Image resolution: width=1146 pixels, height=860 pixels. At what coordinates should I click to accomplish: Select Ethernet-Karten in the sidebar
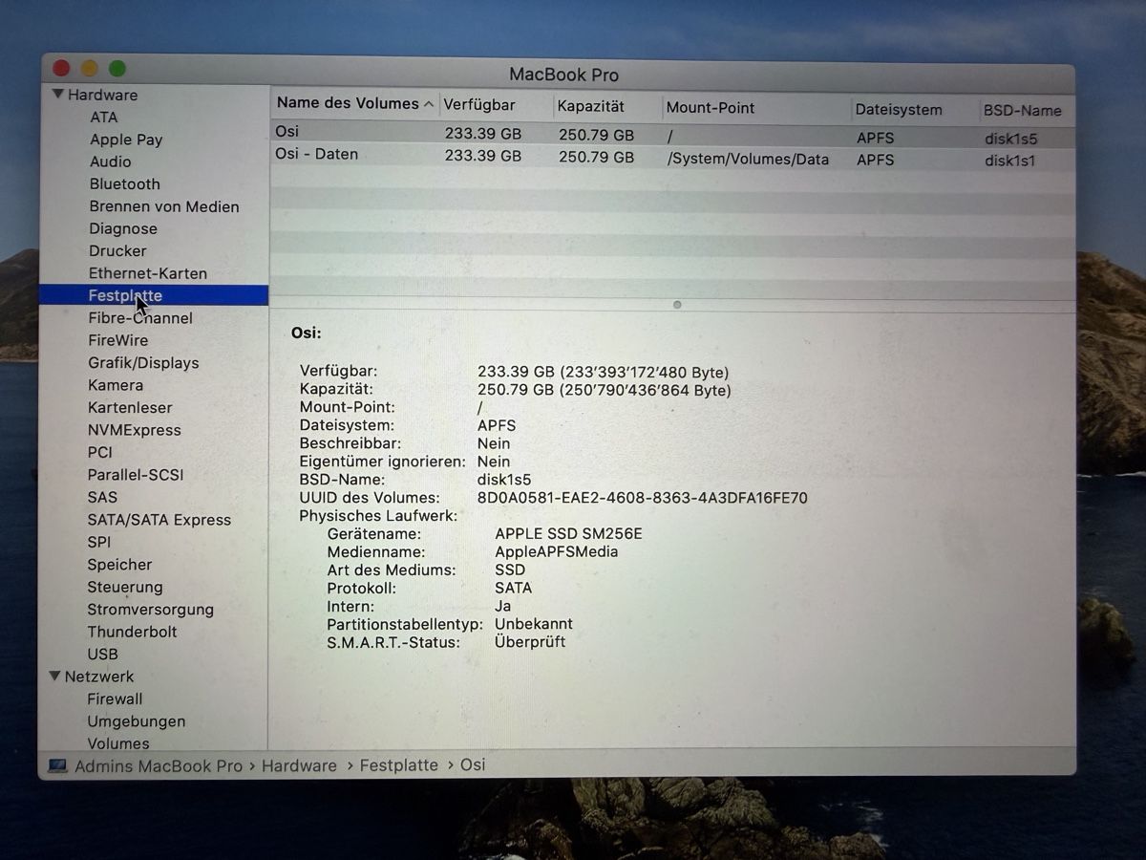[x=148, y=273]
